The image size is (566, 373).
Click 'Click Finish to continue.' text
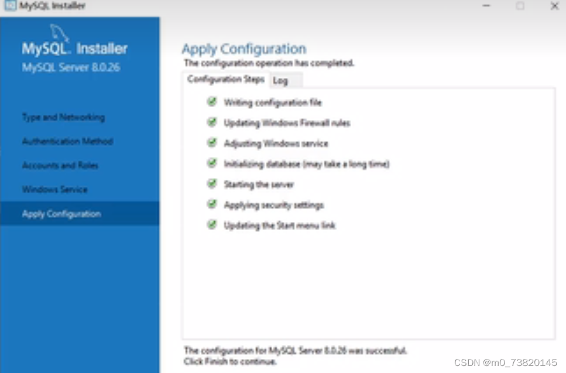[x=230, y=361]
